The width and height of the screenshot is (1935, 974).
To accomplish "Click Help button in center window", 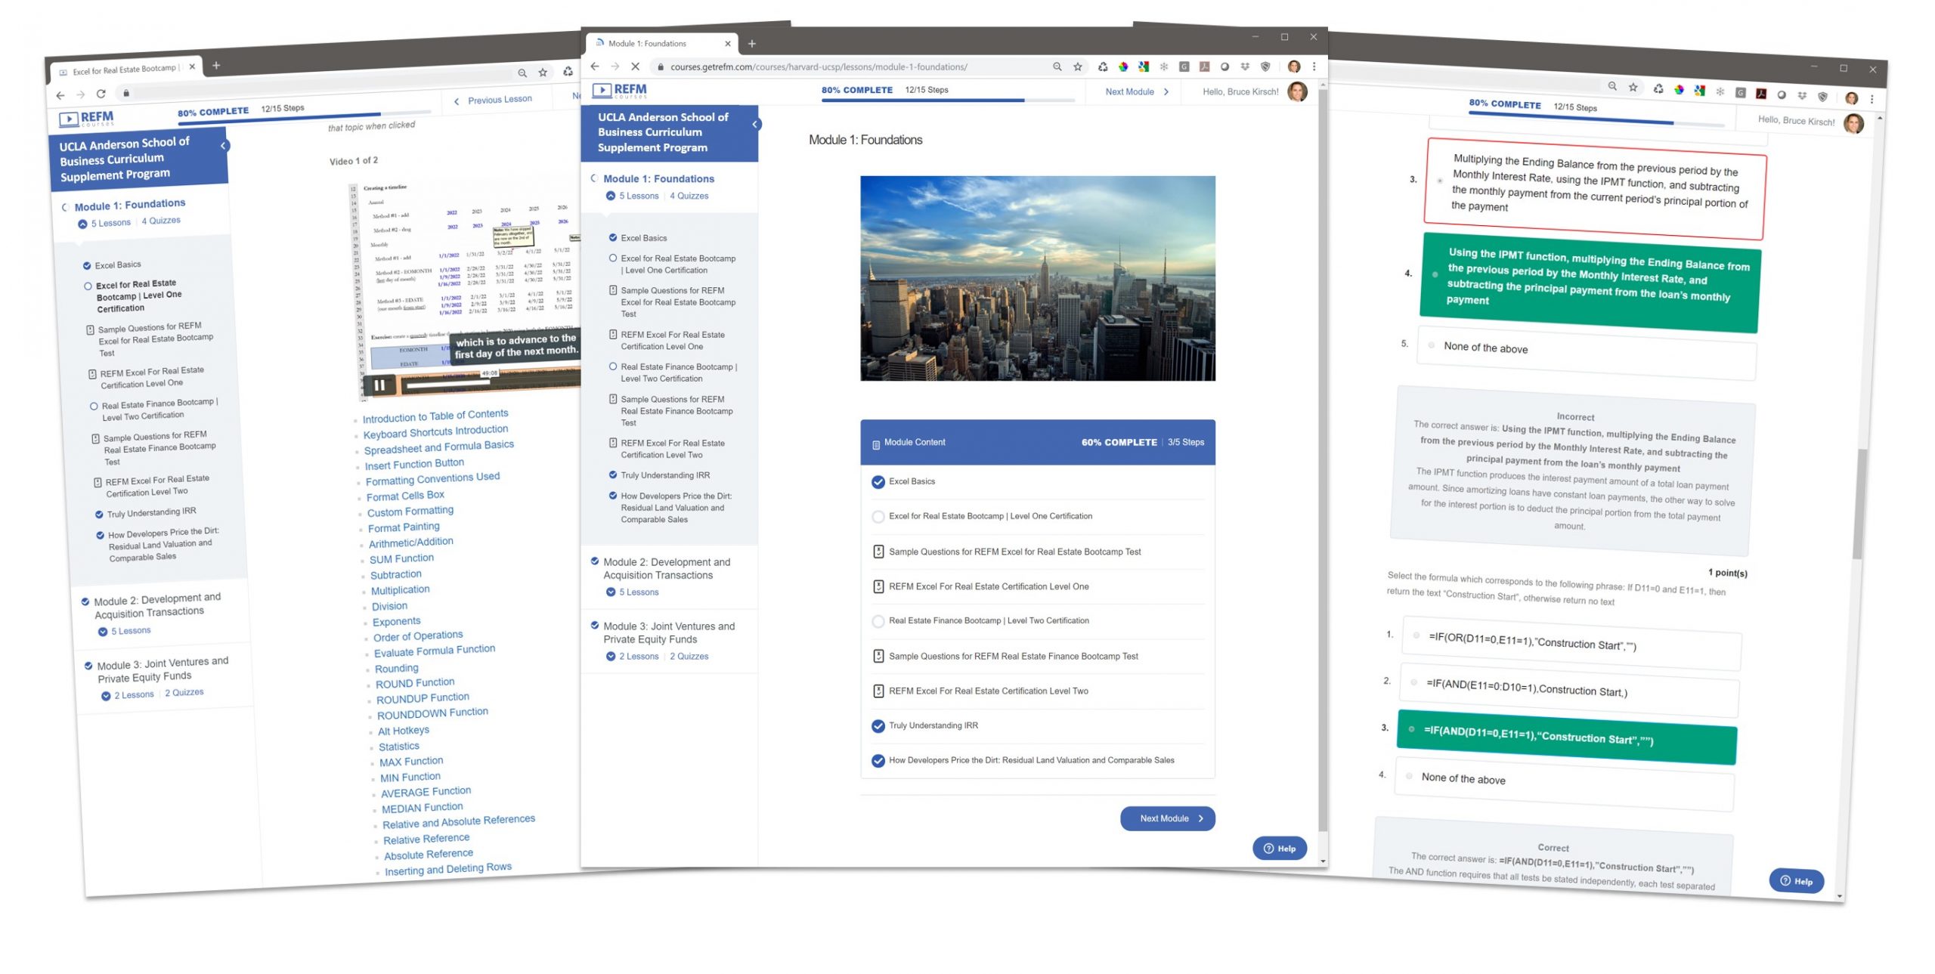I will pos(1279,849).
